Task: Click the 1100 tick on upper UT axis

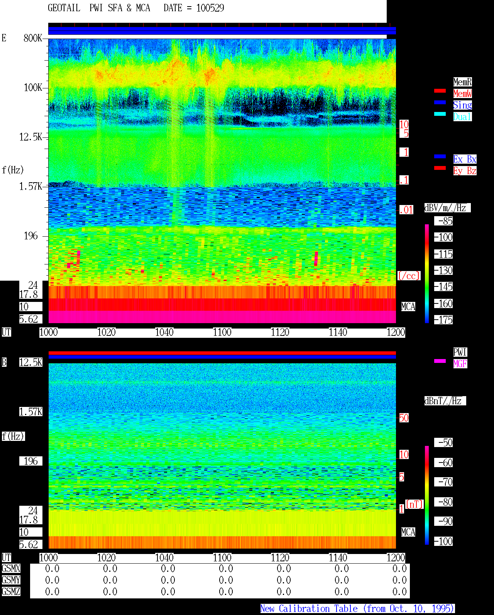Action: (222, 332)
